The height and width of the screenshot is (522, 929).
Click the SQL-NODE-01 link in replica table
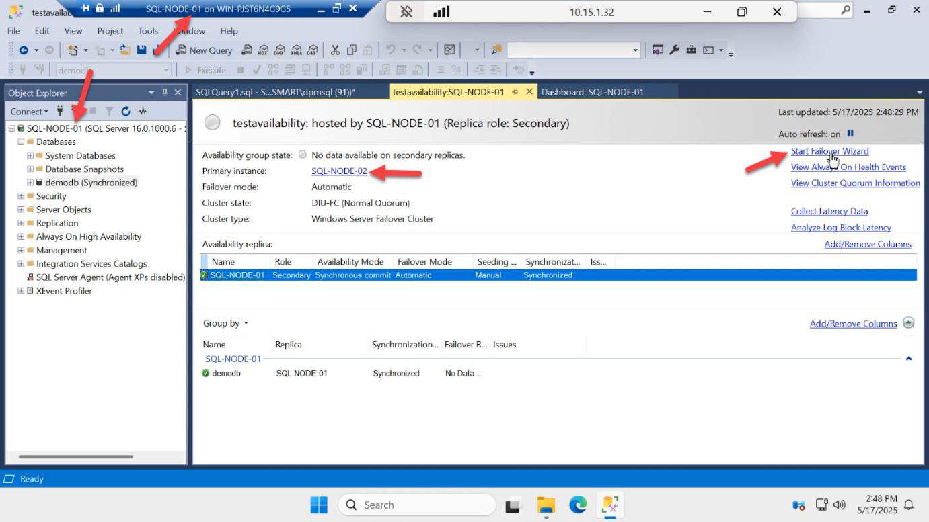click(237, 275)
